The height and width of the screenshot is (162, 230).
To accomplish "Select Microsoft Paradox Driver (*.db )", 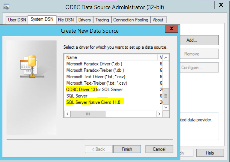I will pyautogui.click(x=113, y=64).
